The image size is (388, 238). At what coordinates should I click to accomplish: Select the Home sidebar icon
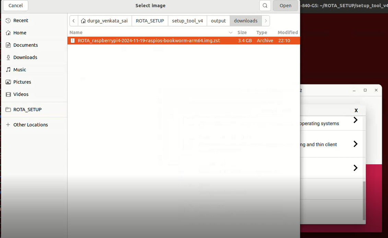19,33
